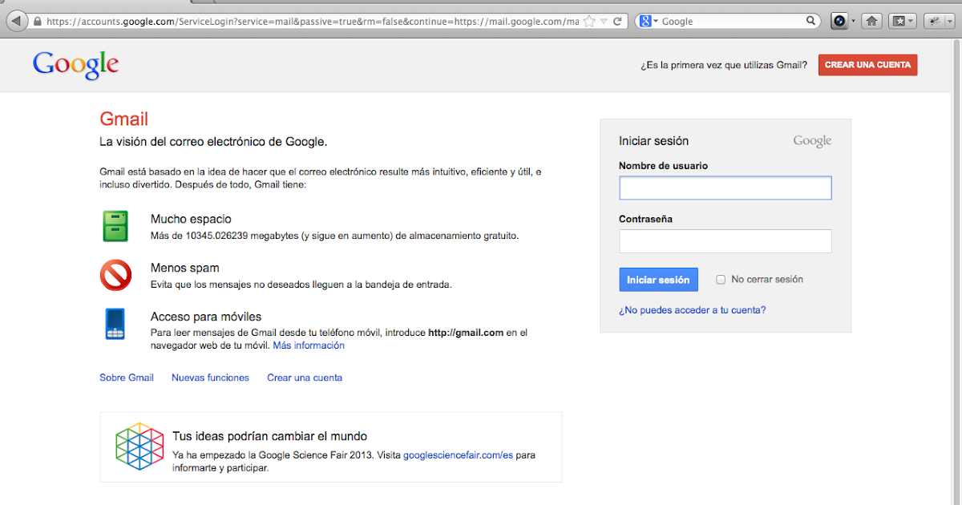
Task: Open the dropdown arrow beside the blue extension icon
Action: (x=853, y=22)
